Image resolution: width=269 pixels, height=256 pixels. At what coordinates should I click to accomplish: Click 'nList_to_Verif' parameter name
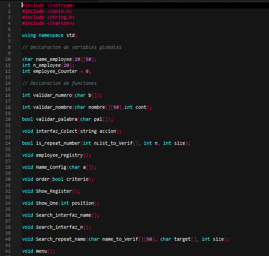coord(113,143)
